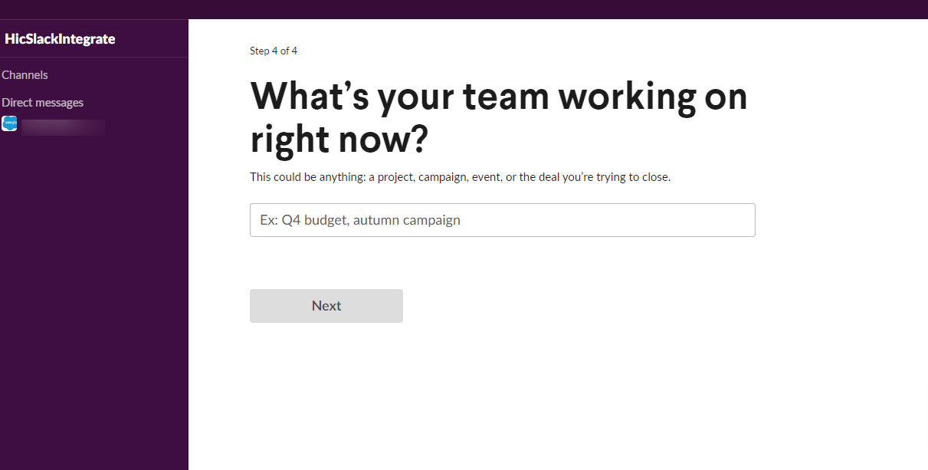Select the Direct messages section header
This screenshot has width=928, height=470.
[43, 103]
